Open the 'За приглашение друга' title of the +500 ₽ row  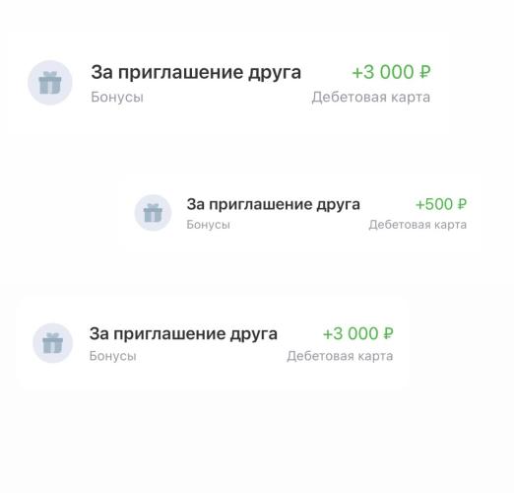click(x=273, y=204)
